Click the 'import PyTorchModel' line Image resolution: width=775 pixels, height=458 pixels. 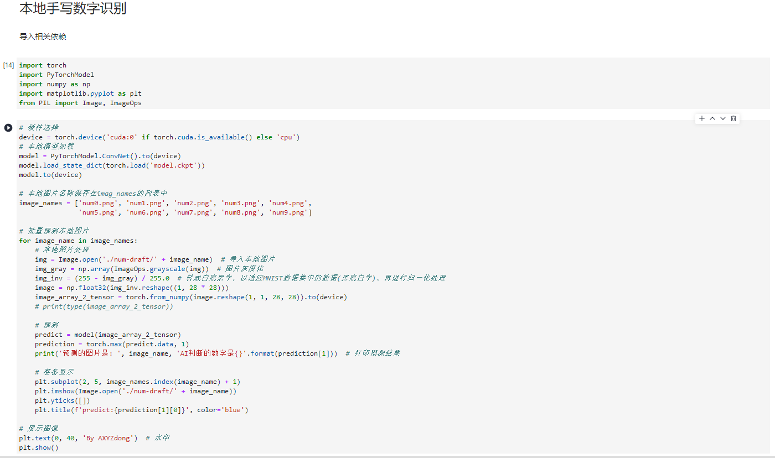click(56, 75)
